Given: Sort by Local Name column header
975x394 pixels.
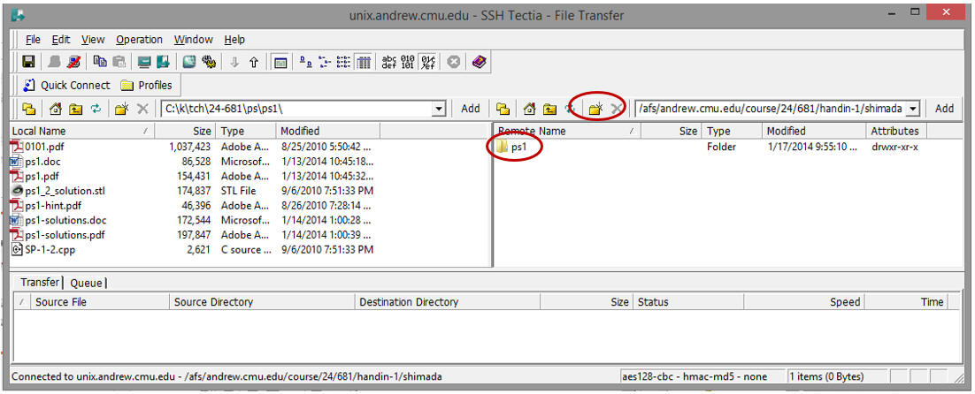Looking at the screenshot, I should click(x=81, y=131).
